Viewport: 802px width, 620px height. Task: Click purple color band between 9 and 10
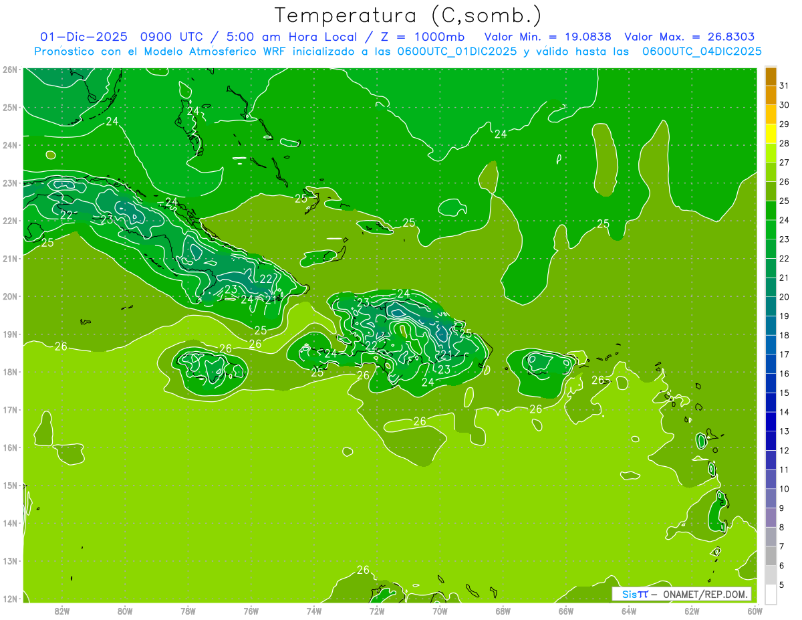point(771,498)
